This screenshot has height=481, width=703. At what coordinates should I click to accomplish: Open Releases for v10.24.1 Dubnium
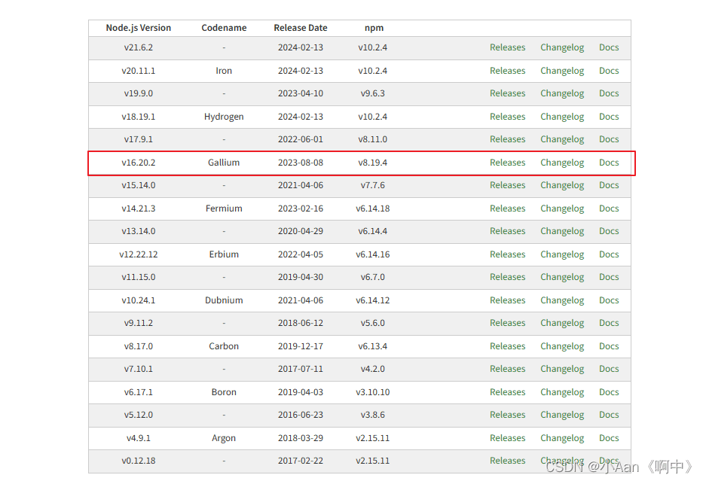point(507,300)
